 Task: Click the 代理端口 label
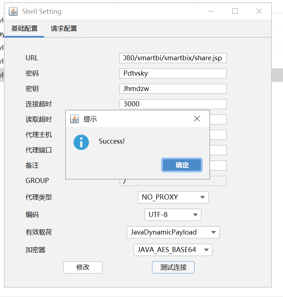click(x=39, y=150)
